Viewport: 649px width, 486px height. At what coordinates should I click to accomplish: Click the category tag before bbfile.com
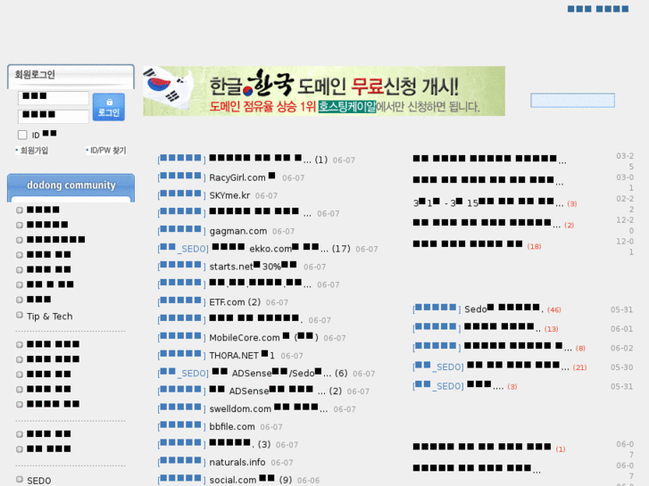(x=181, y=426)
